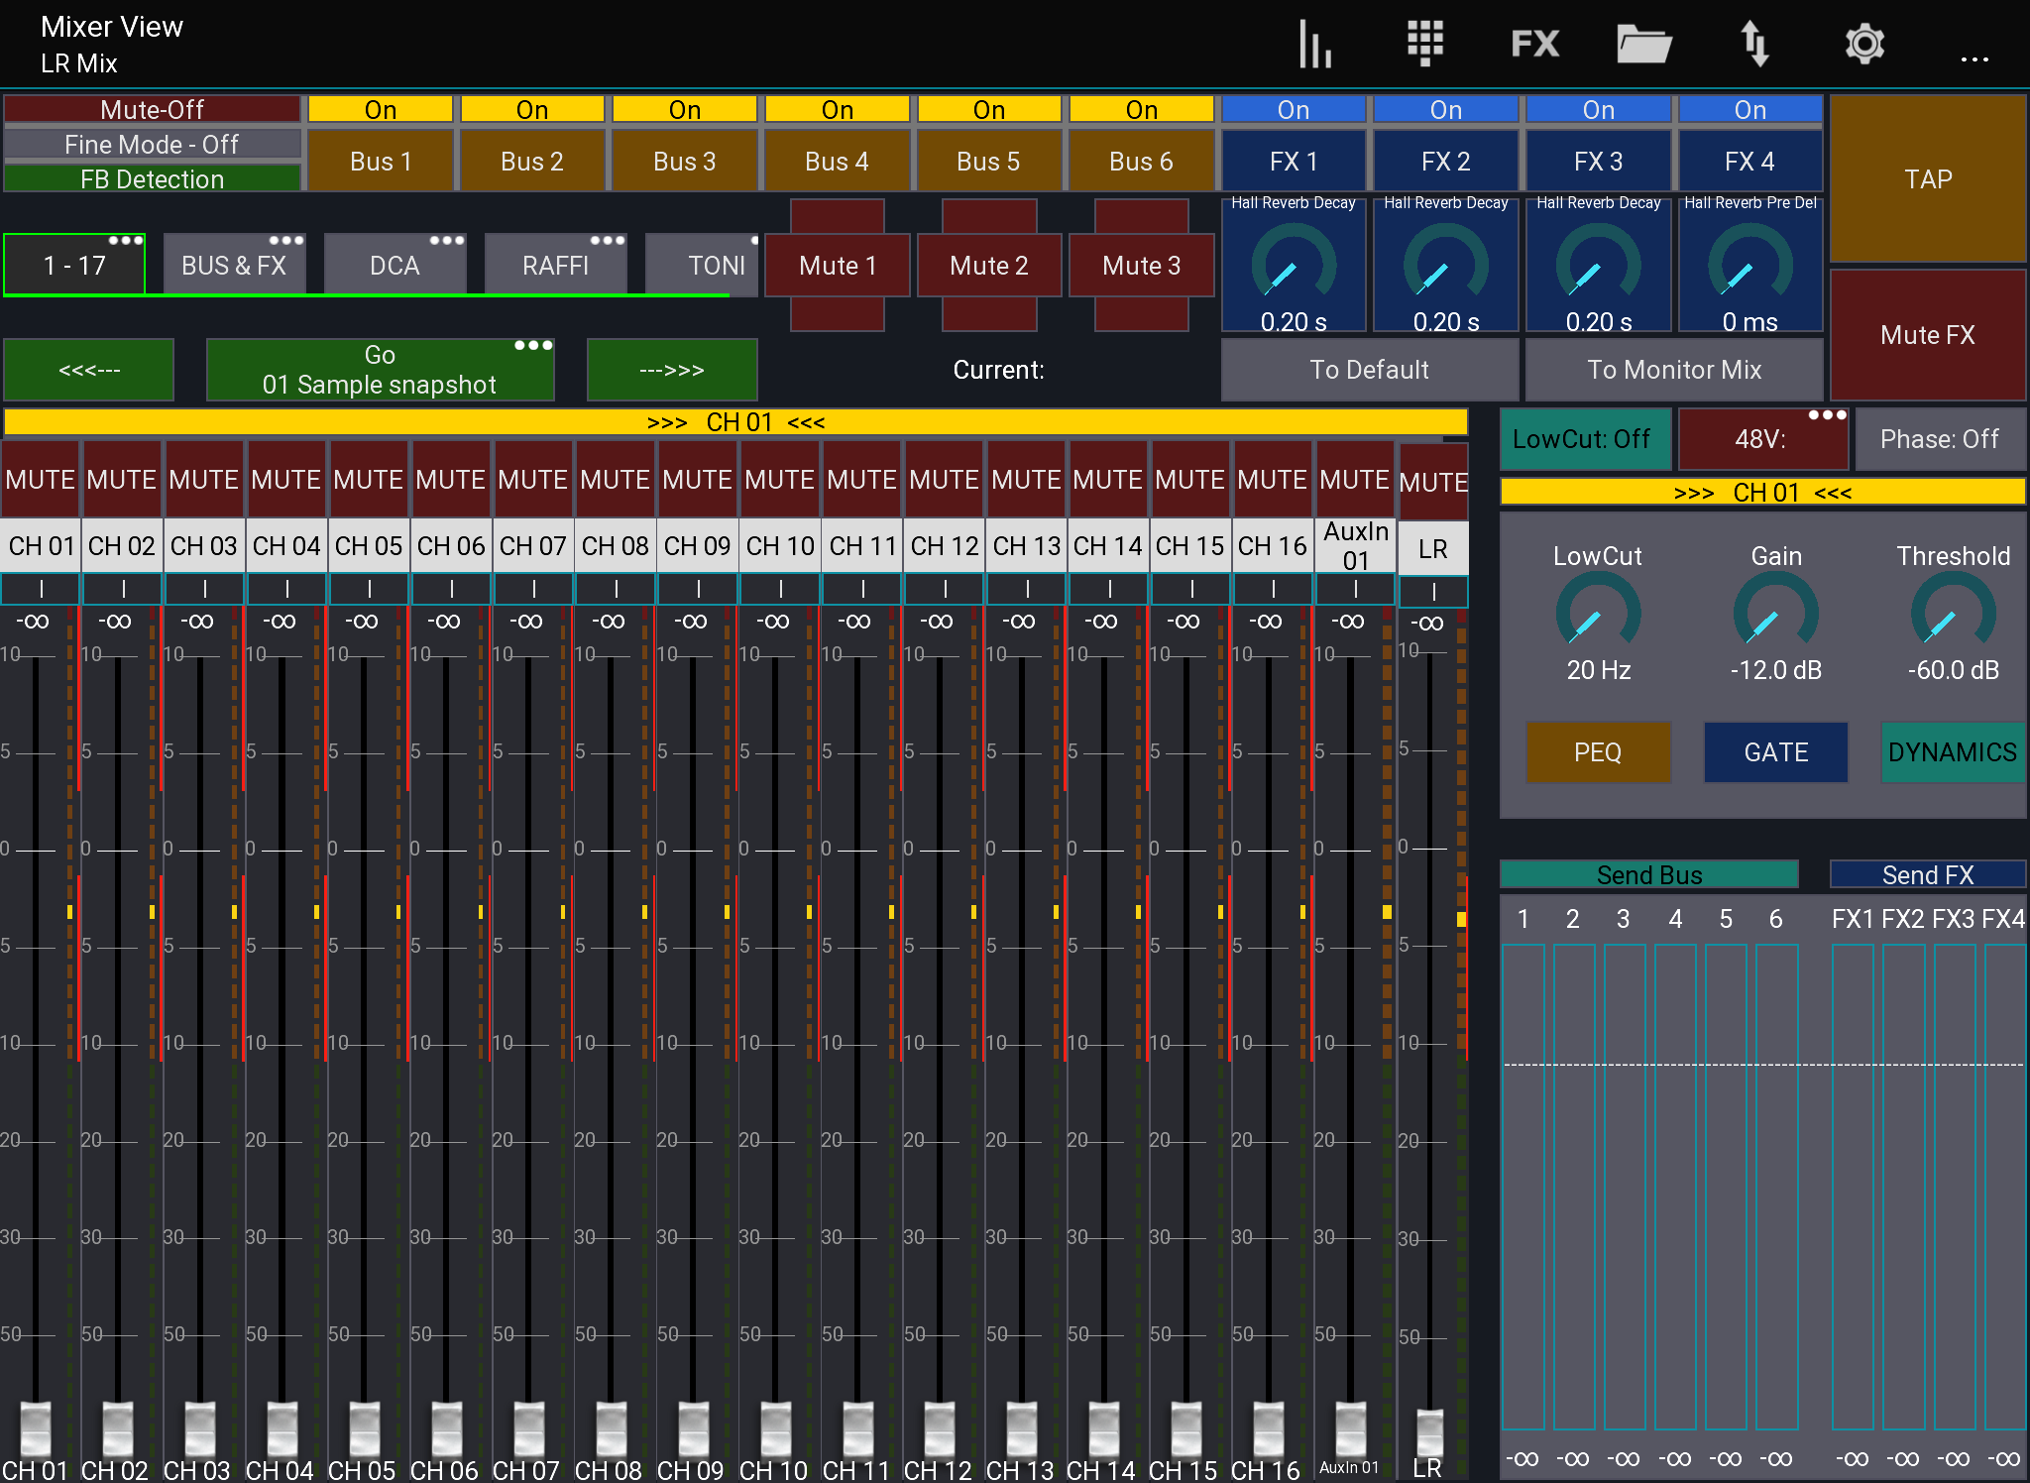Click the up-down arrows routing icon

click(x=1754, y=45)
